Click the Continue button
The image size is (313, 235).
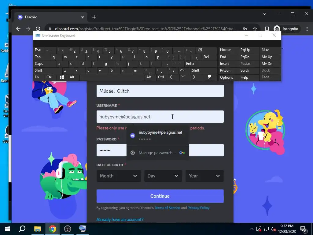(160, 196)
